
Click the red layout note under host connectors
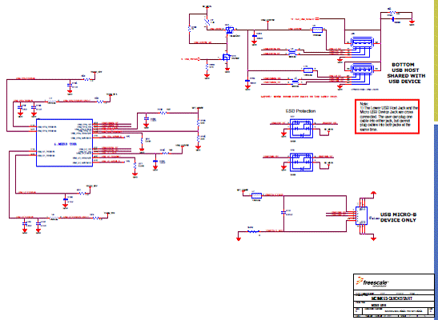299,97
